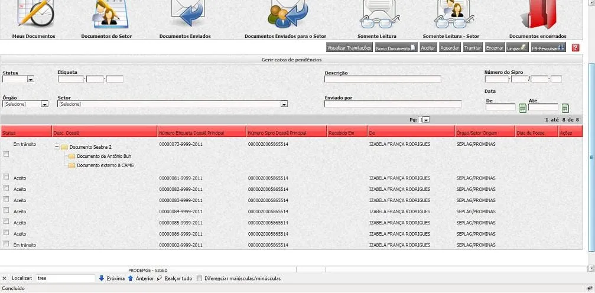Viewport: 595px width, 293px height.
Task: Click the folder icon of Documento de Antônio Buh
Action: coord(71,156)
